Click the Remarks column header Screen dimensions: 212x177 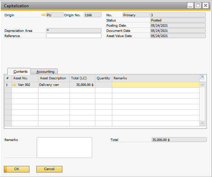pos(156,78)
